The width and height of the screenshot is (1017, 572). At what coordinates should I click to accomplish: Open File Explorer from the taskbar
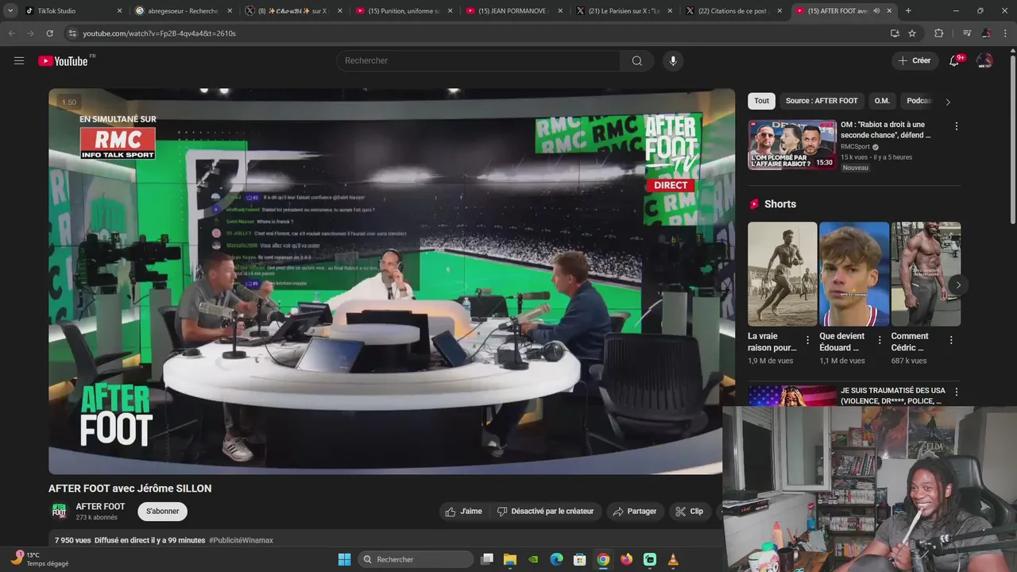tap(510, 559)
